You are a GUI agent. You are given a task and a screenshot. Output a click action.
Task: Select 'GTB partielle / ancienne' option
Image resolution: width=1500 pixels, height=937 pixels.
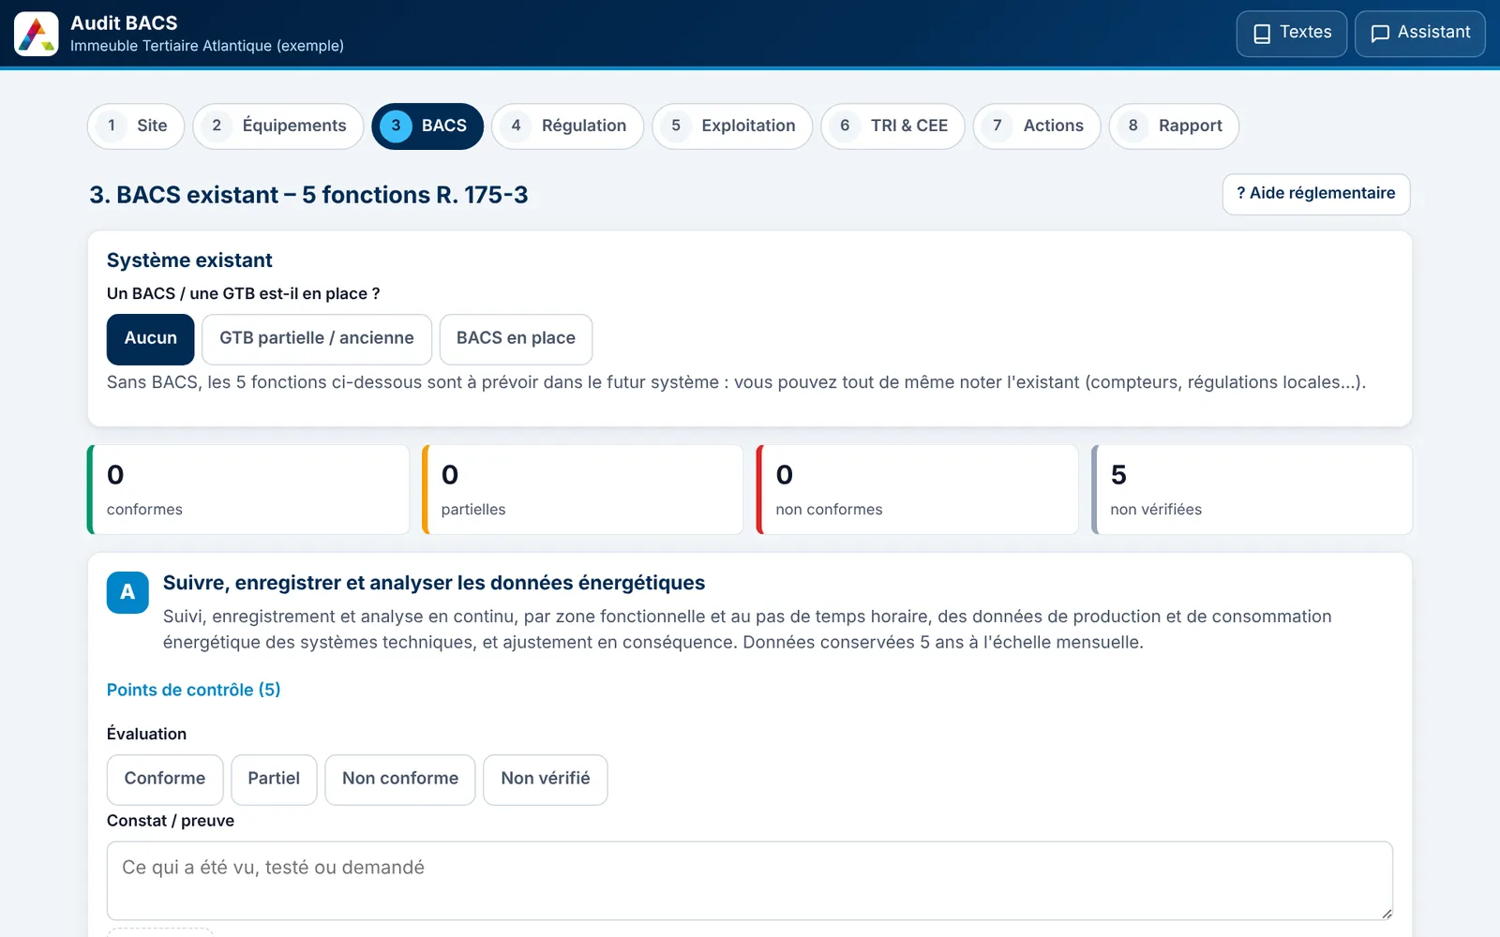click(317, 339)
